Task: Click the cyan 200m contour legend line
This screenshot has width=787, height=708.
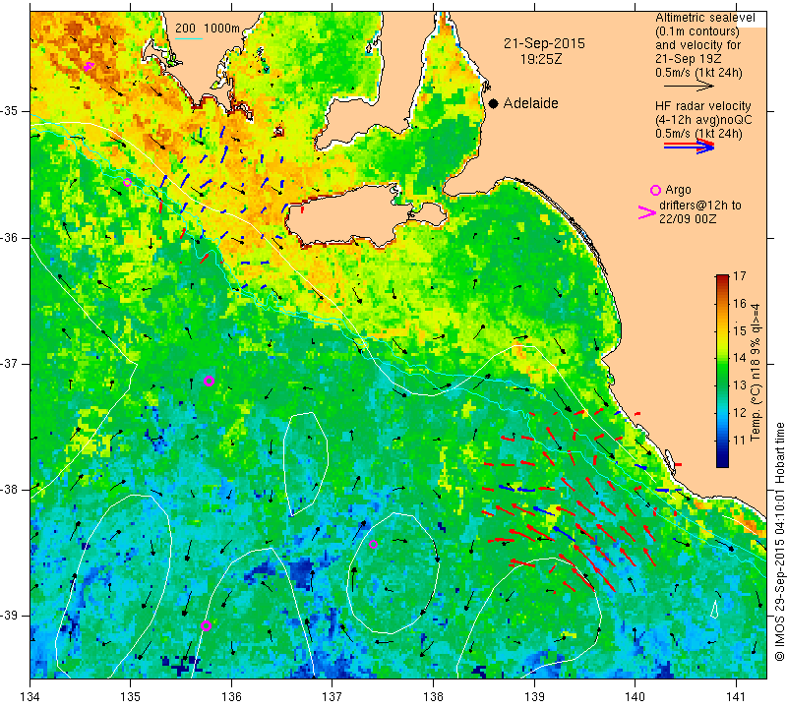Action: tap(188, 38)
